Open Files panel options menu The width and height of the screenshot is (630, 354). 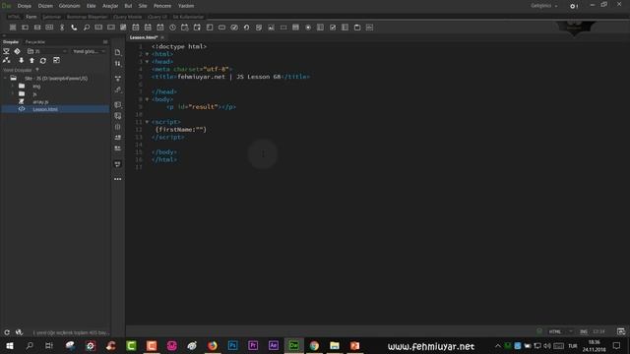105,41
